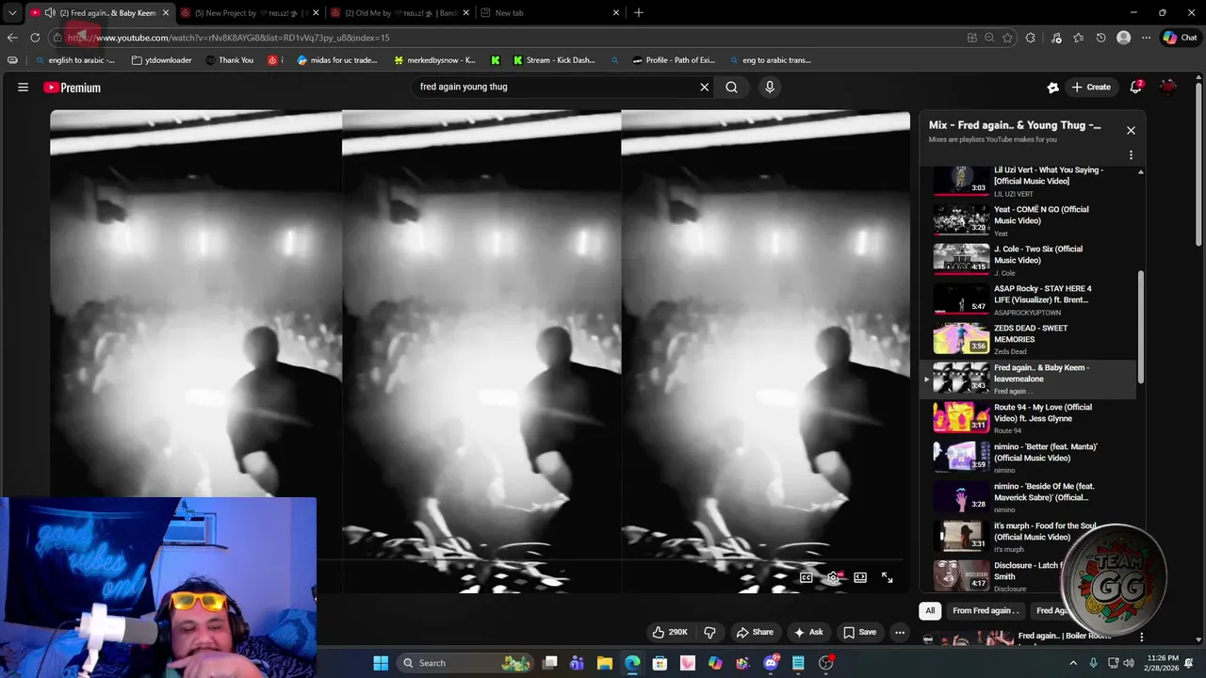Screen dimensions: 1206x678
Task: Switch to Old Me browser tab
Action: tap(399, 12)
